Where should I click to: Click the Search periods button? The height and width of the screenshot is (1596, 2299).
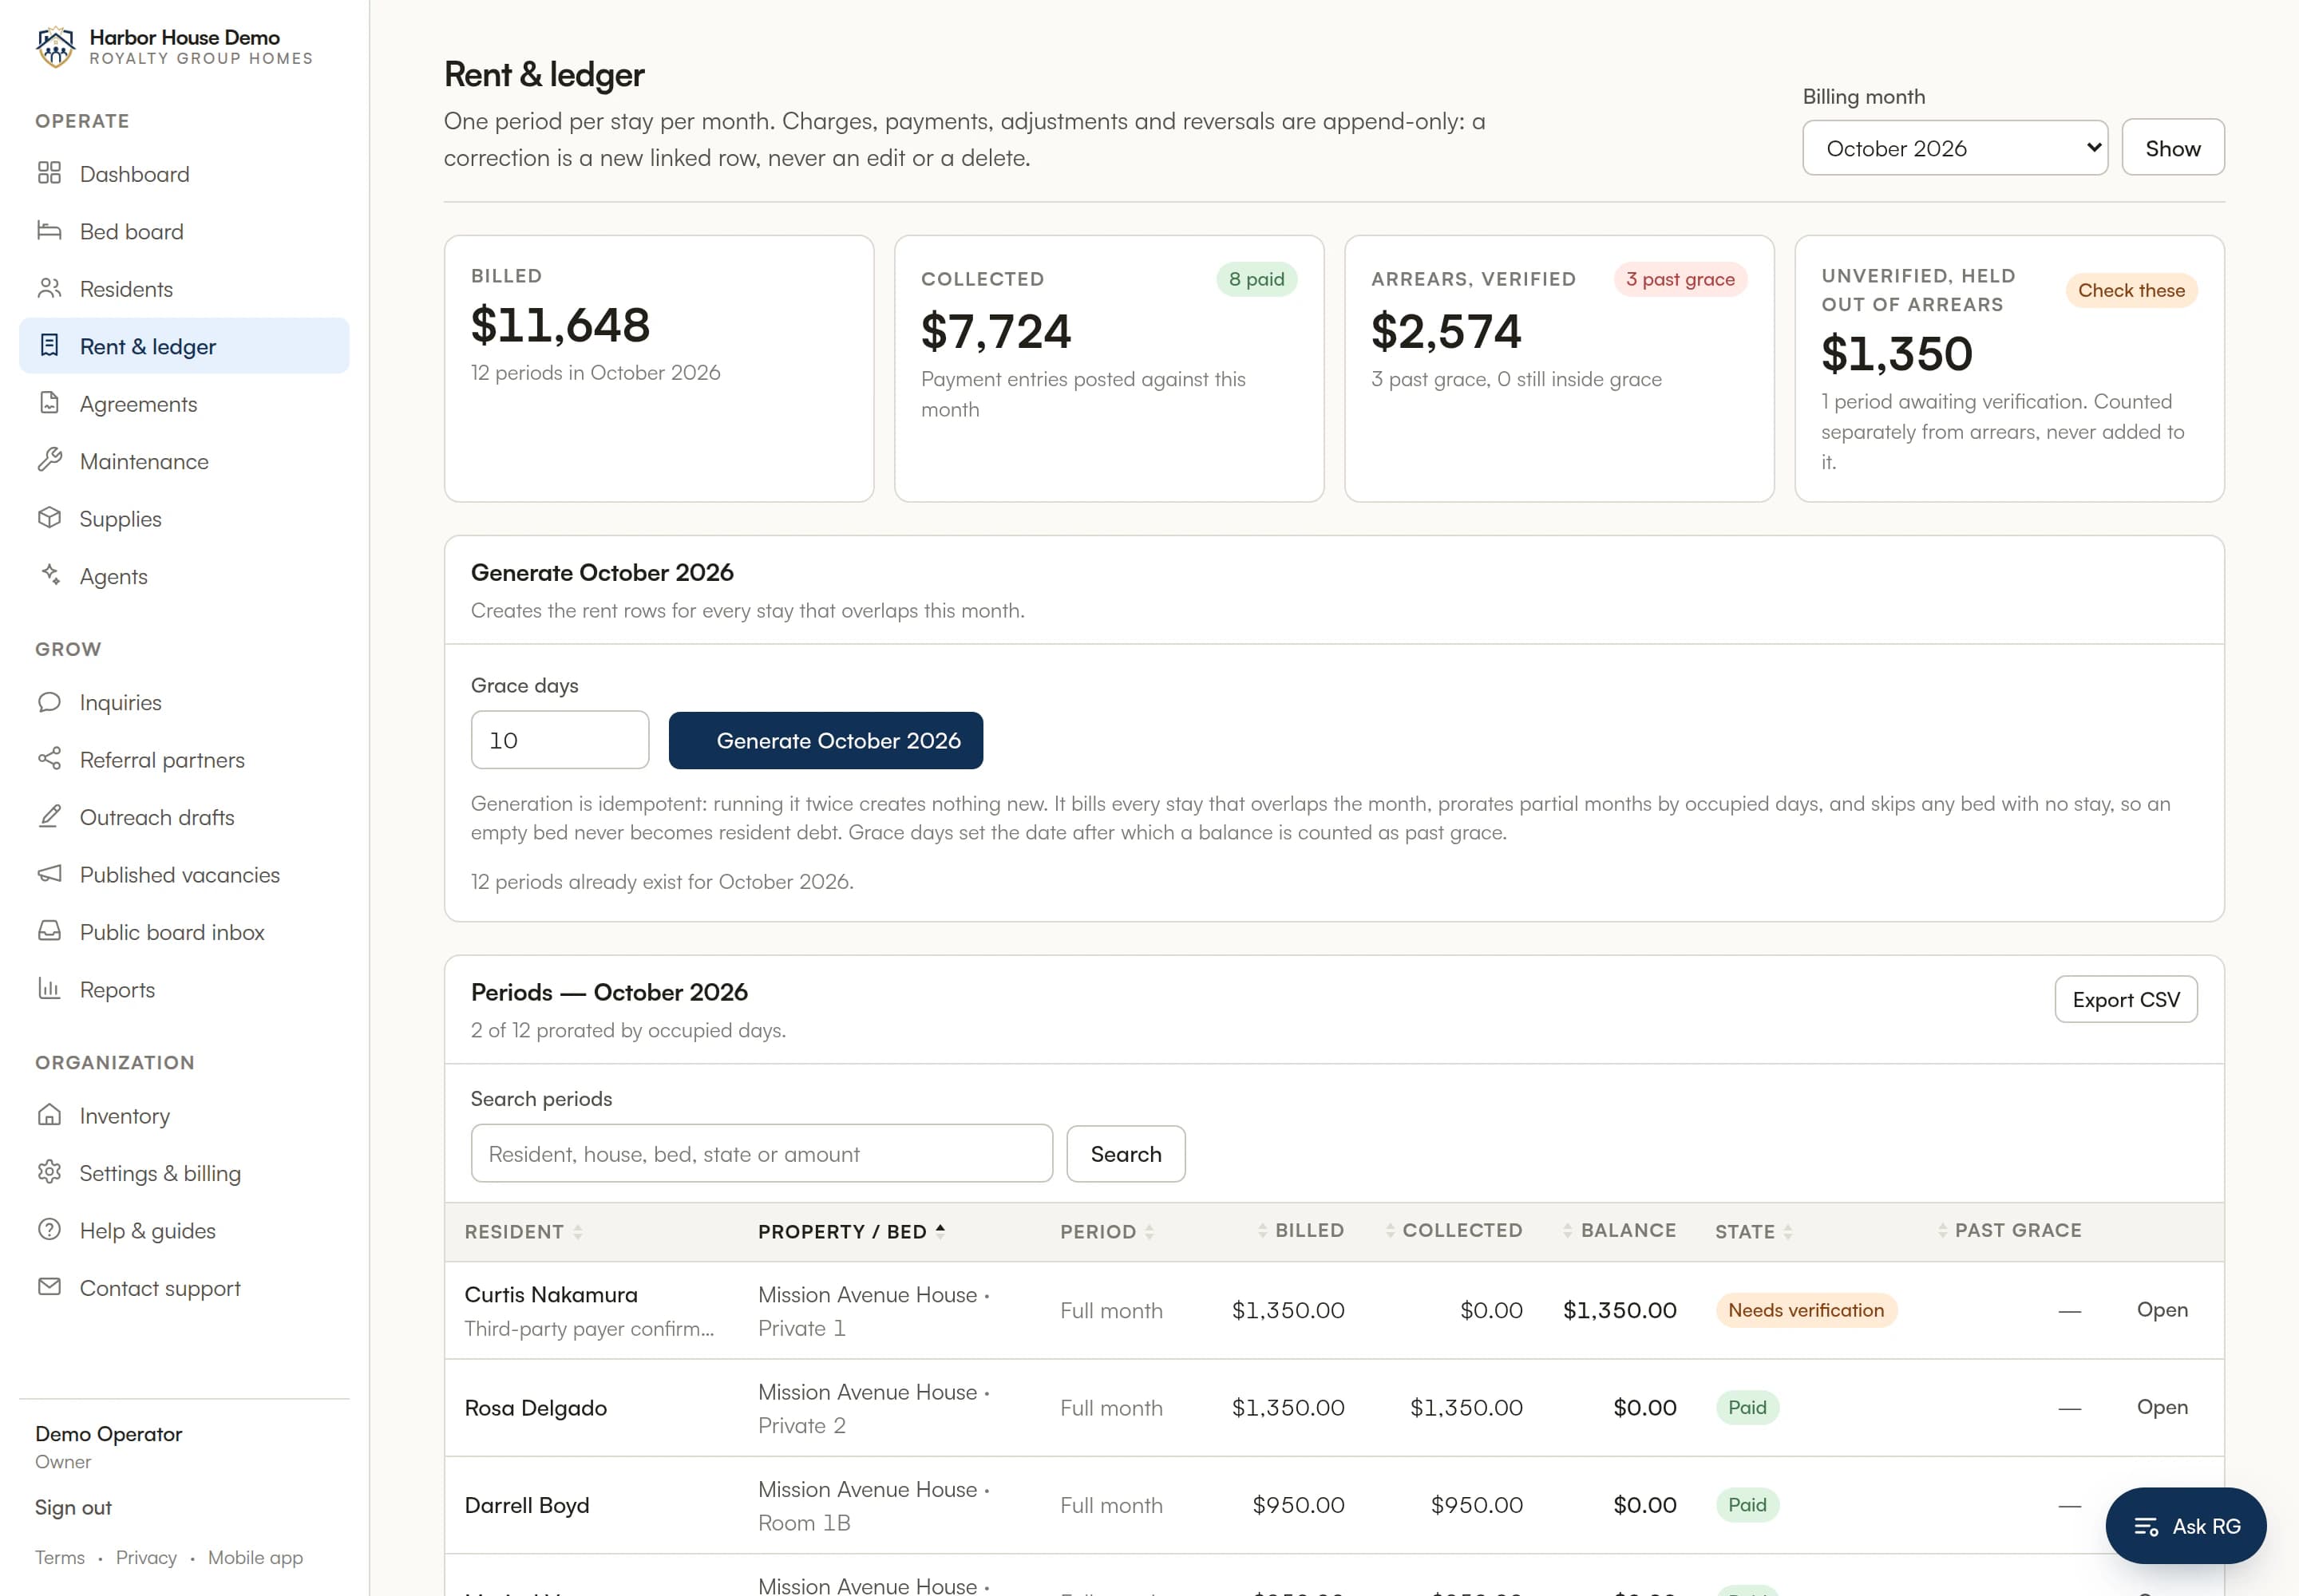click(1126, 1153)
